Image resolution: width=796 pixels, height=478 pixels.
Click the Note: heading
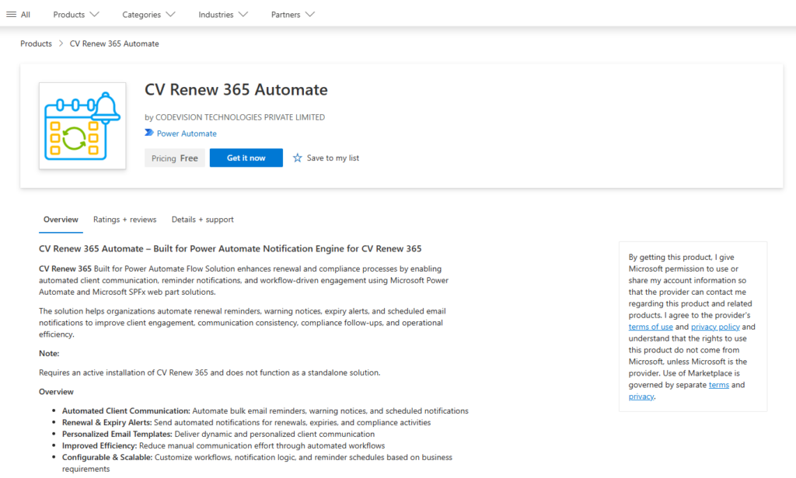49,353
